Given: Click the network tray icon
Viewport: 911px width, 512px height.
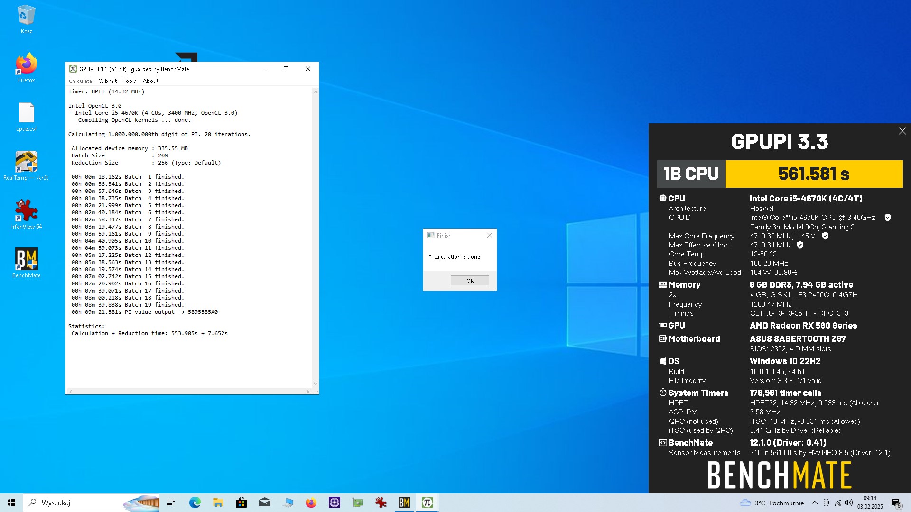Looking at the screenshot, I should [x=838, y=503].
